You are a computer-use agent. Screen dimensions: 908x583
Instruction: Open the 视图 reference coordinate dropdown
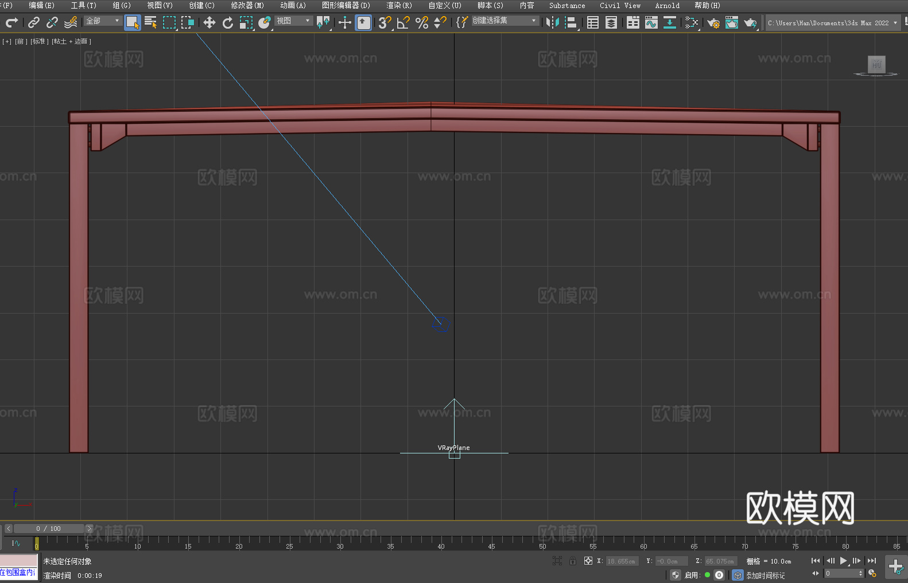coord(293,21)
